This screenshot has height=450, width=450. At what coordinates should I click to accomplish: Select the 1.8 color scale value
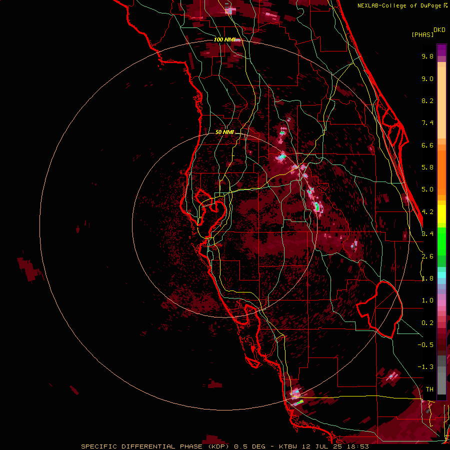[427, 278]
